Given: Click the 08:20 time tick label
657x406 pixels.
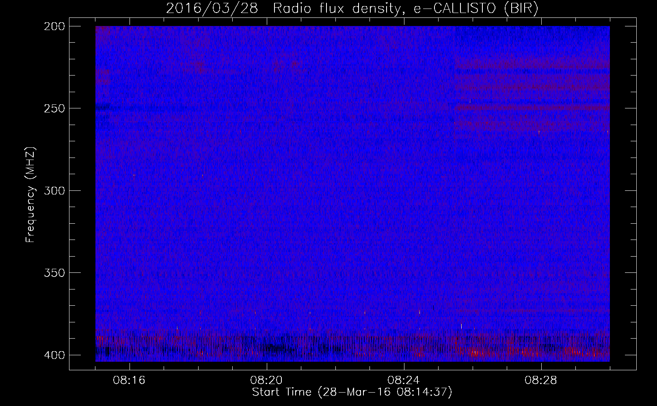Looking at the screenshot, I should click(266, 380).
